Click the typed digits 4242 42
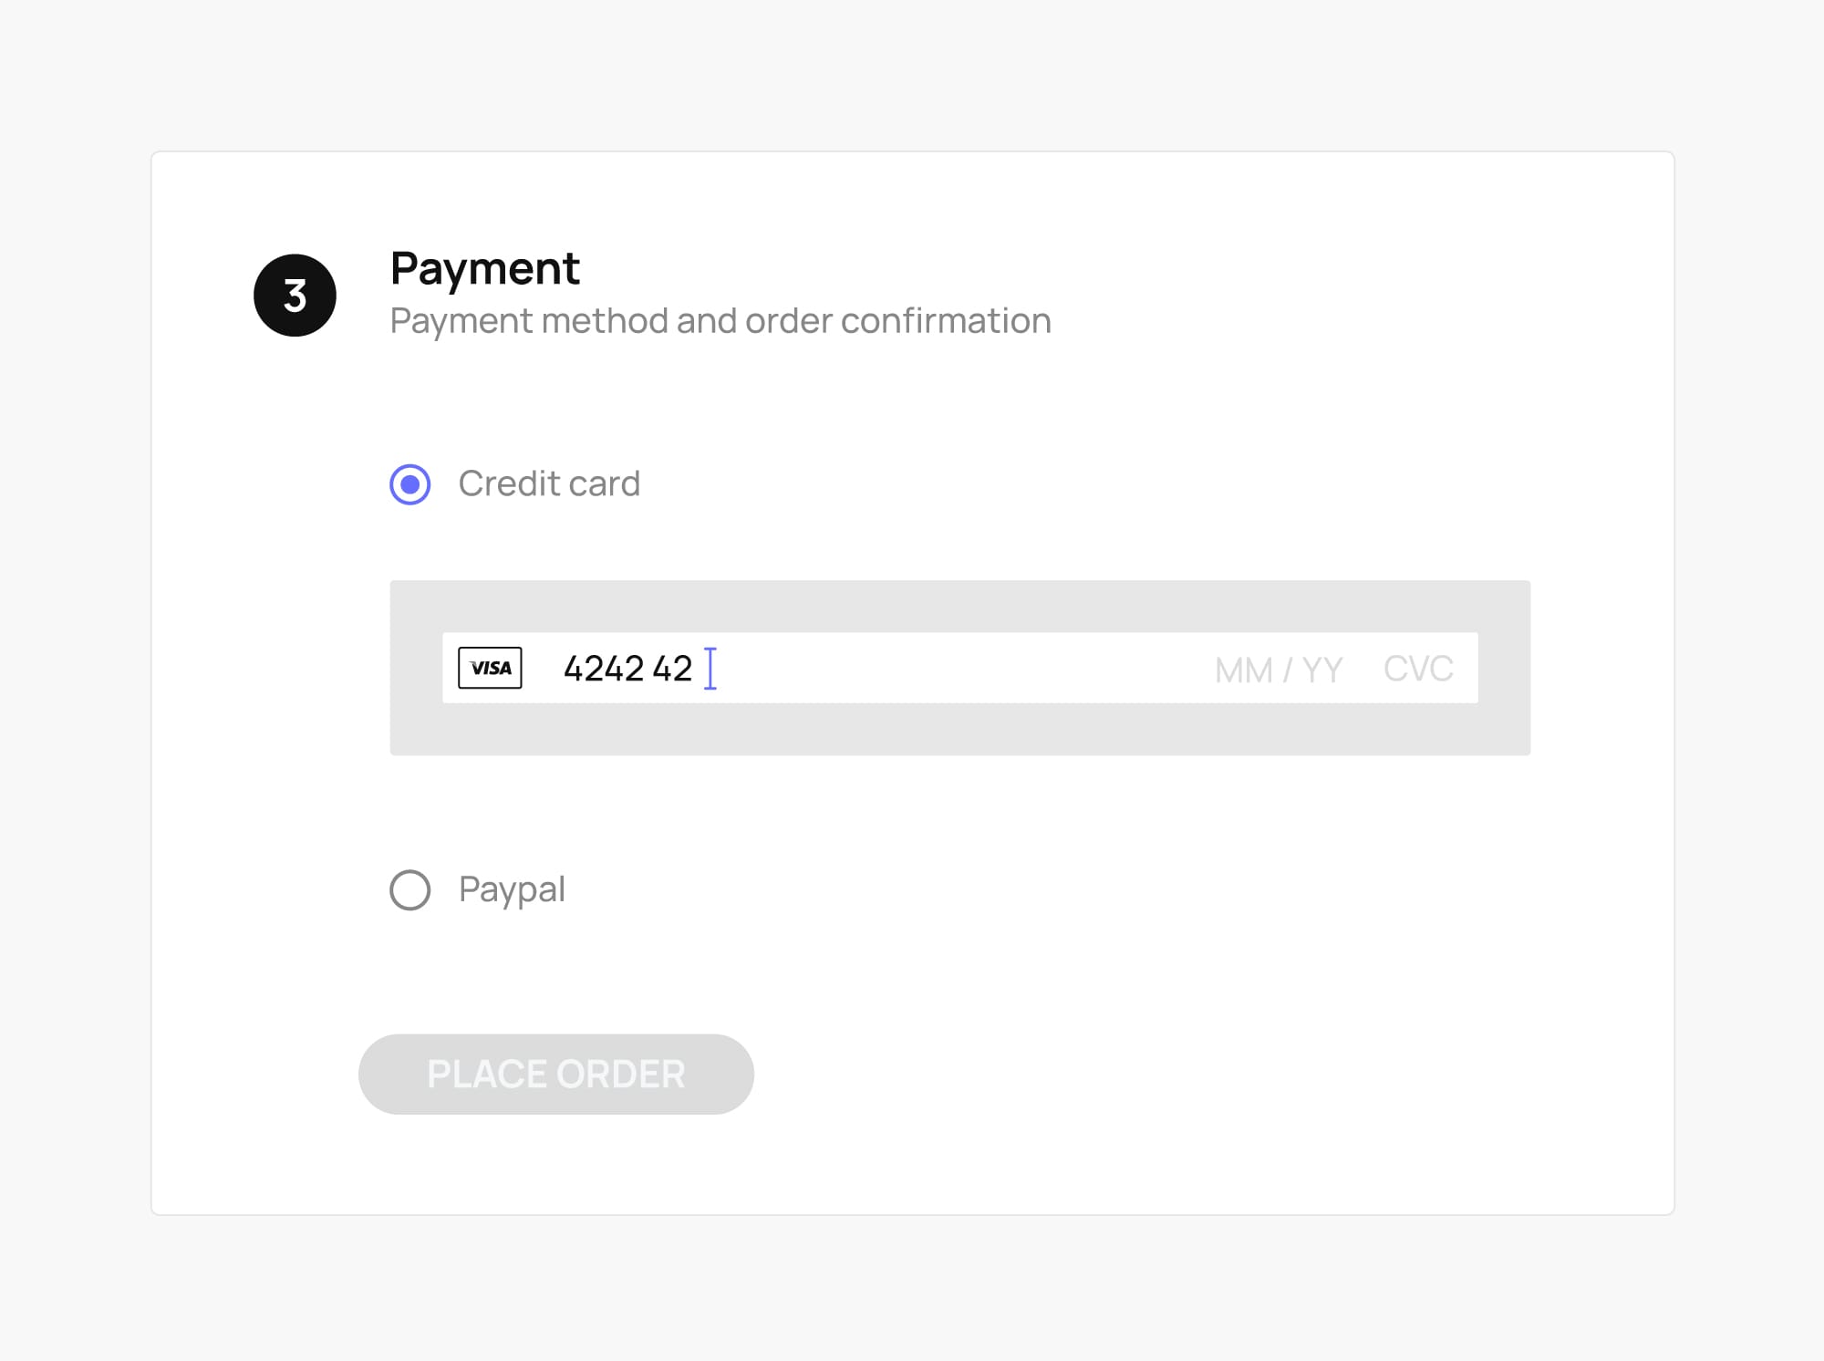Image resolution: width=1824 pixels, height=1361 pixels. (628, 668)
